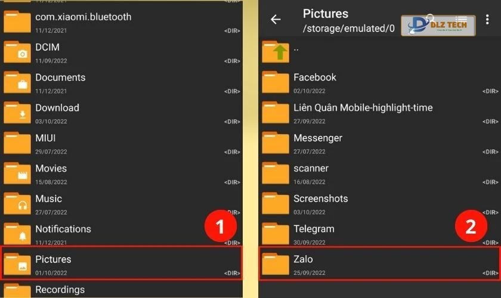Tap the back arrow beside Pictures title
Image resolution: width=501 pixels, height=298 pixels.
click(276, 20)
